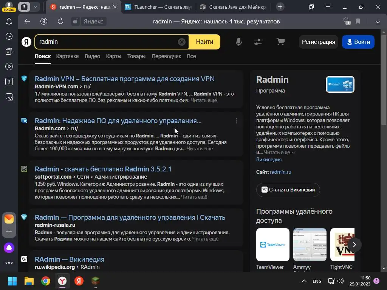The width and height of the screenshot is (387, 290).
Task: Open Ammyy program thumbnail
Action: tap(310, 245)
